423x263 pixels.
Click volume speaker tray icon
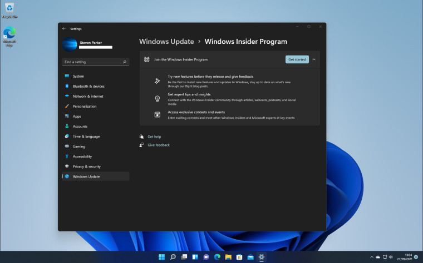391,257
